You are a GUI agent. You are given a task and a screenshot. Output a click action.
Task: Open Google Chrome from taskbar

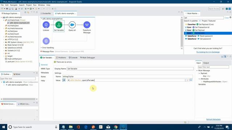[116, 127]
